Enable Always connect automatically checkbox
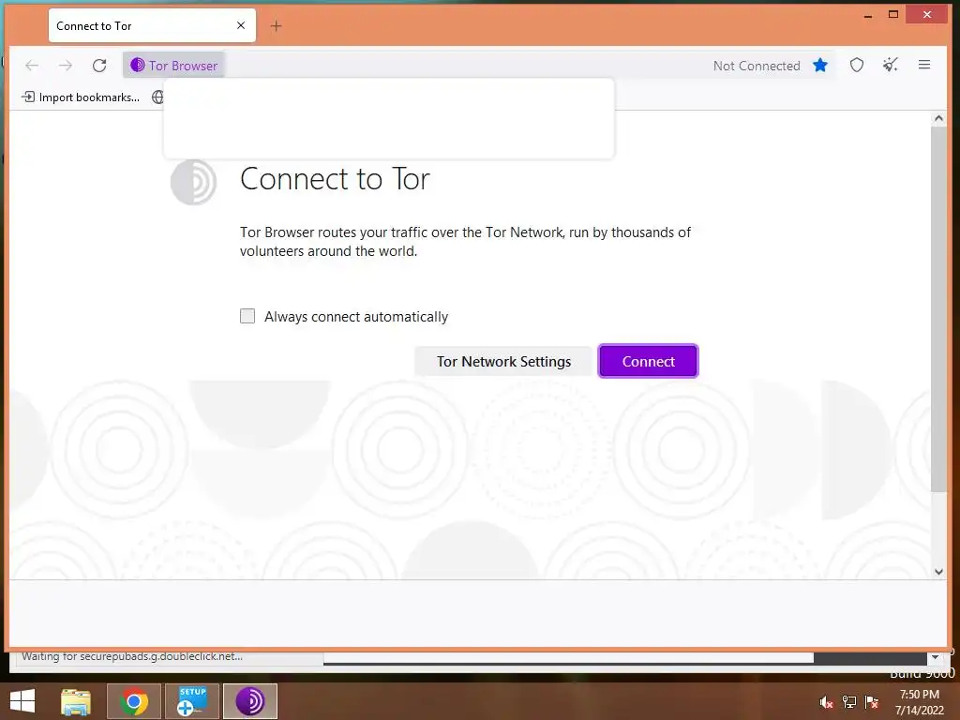Image resolution: width=960 pixels, height=720 pixels. pos(247,316)
